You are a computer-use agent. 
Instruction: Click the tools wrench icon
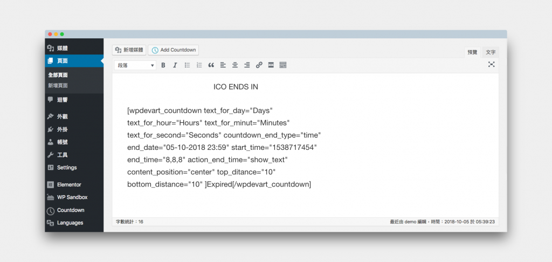(x=51, y=155)
